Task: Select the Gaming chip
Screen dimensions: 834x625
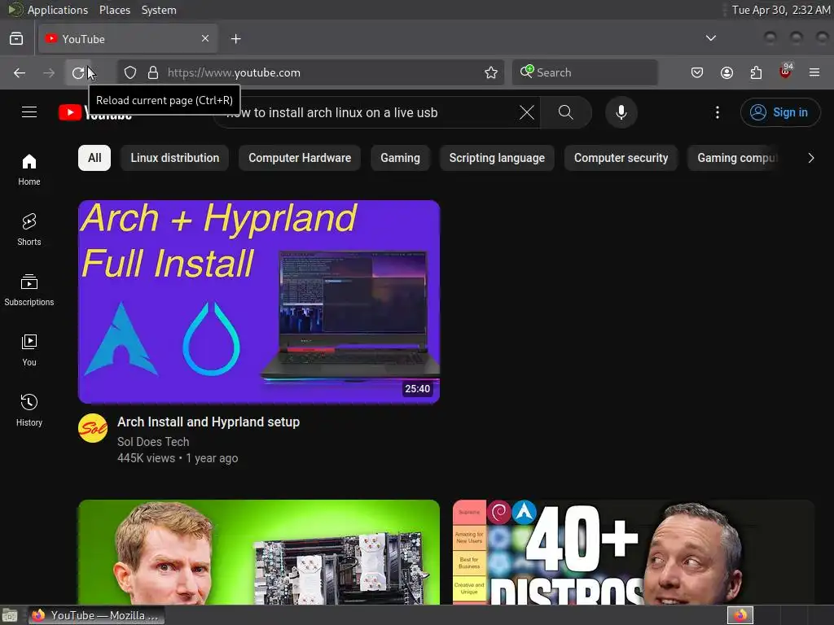Action: point(400,158)
